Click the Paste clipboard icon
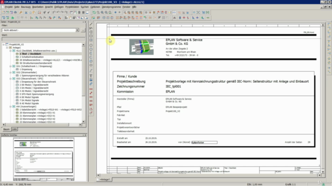The image size is (332, 186). click(34, 12)
